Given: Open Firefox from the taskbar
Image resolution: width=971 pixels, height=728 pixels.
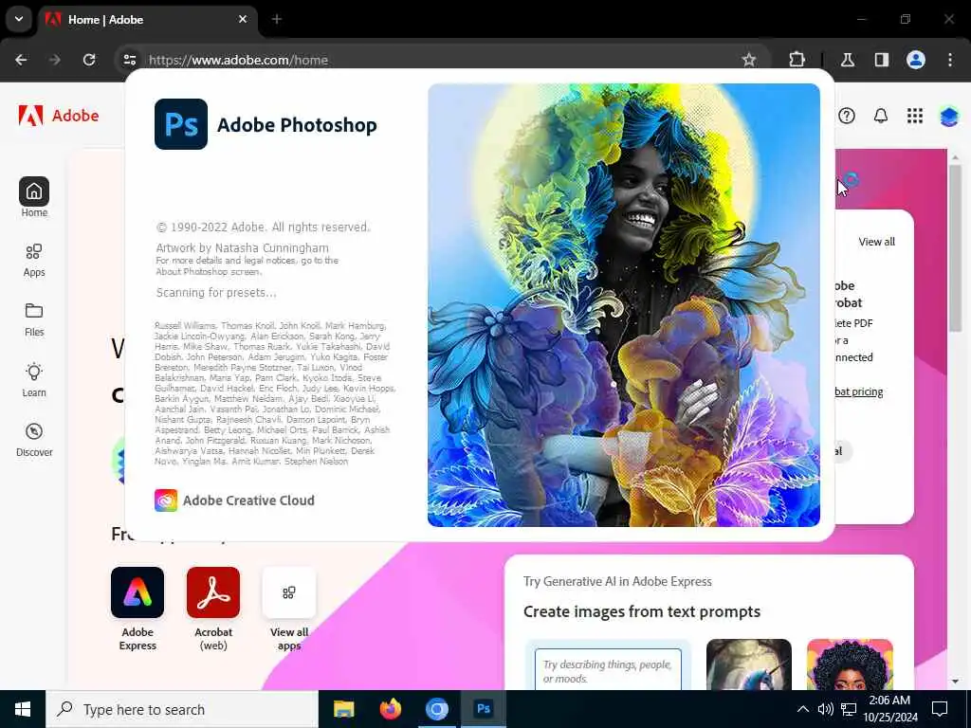Looking at the screenshot, I should pyautogui.click(x=390, y=709).
